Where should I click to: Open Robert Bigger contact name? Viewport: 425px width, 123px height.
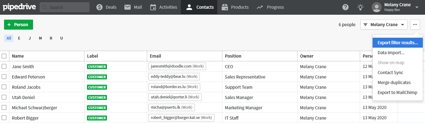point(25,118)
